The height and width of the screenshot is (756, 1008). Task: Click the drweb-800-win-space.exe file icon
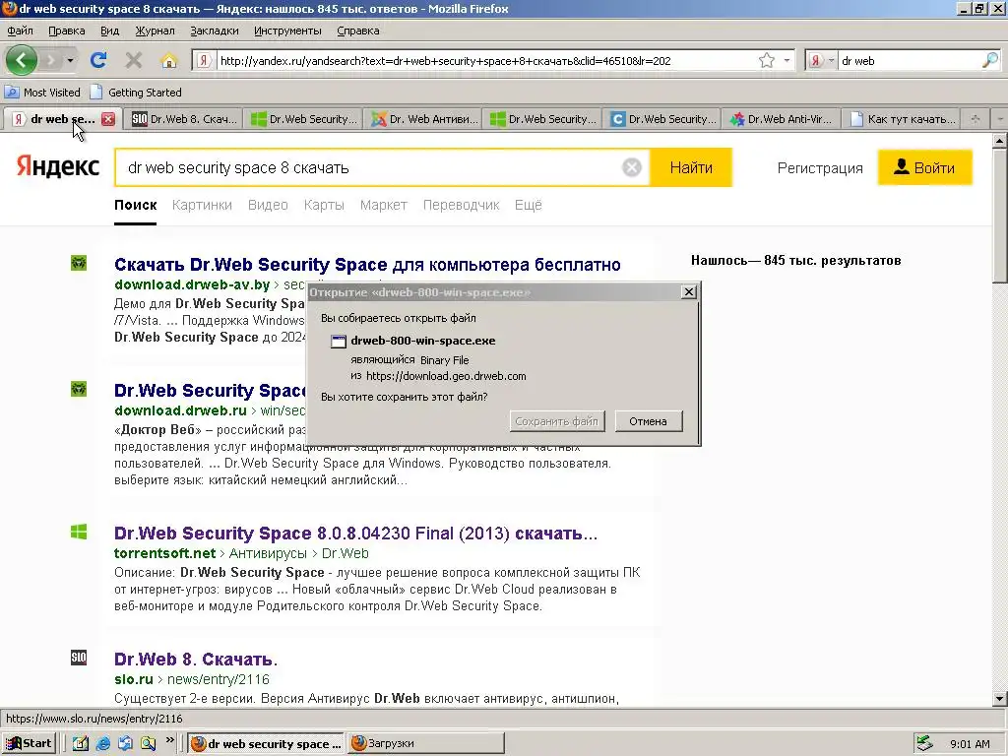click(339, 342)
